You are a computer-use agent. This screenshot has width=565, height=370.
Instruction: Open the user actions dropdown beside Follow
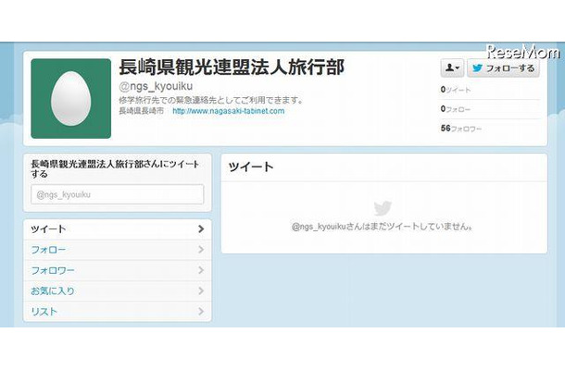[452, 68]
